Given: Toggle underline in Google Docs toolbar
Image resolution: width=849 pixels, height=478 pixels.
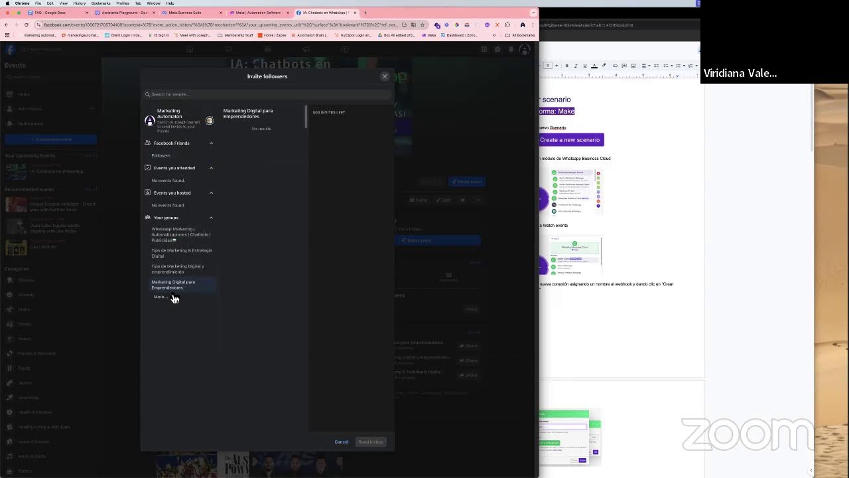Looking at the screenshot, I should click(x=584, y=66).
